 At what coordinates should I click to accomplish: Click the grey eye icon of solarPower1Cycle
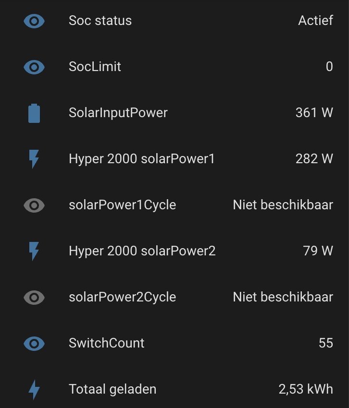[x=34, y=205]
